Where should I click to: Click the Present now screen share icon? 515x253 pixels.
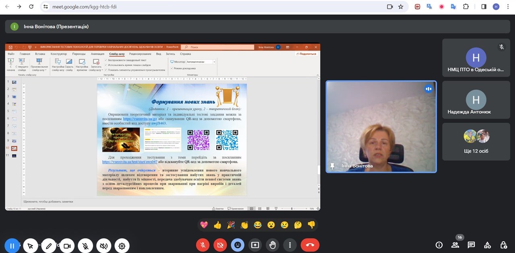pyautogui.click(x=255, y=245)
